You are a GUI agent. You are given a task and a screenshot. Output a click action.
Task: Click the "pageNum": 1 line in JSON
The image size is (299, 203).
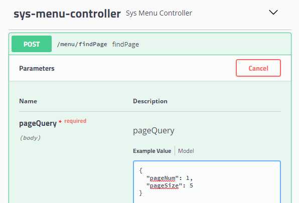(170, 178)
